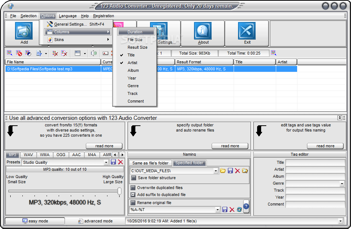Click the columns layout toolbar icon
Screen dimensions: 351x229
pyautogui.click(x=78, y=53)
